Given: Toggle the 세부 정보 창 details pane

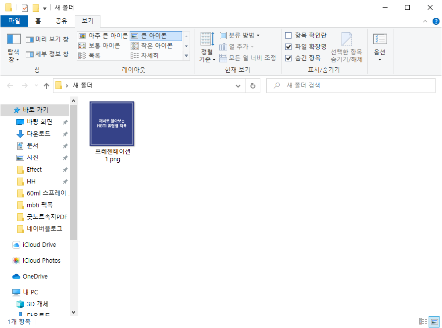Looking at the screenshot, I should (x=47, y=54).
